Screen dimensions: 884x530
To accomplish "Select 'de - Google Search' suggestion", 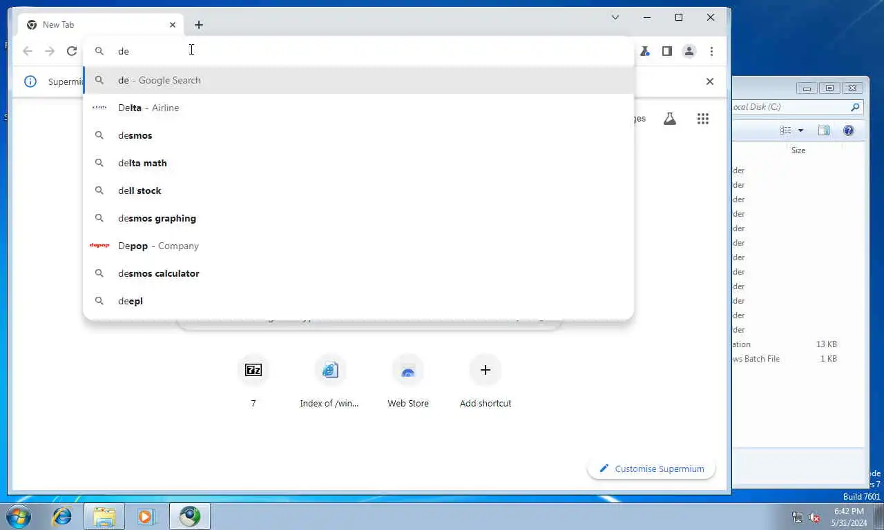I will (358, 80).
